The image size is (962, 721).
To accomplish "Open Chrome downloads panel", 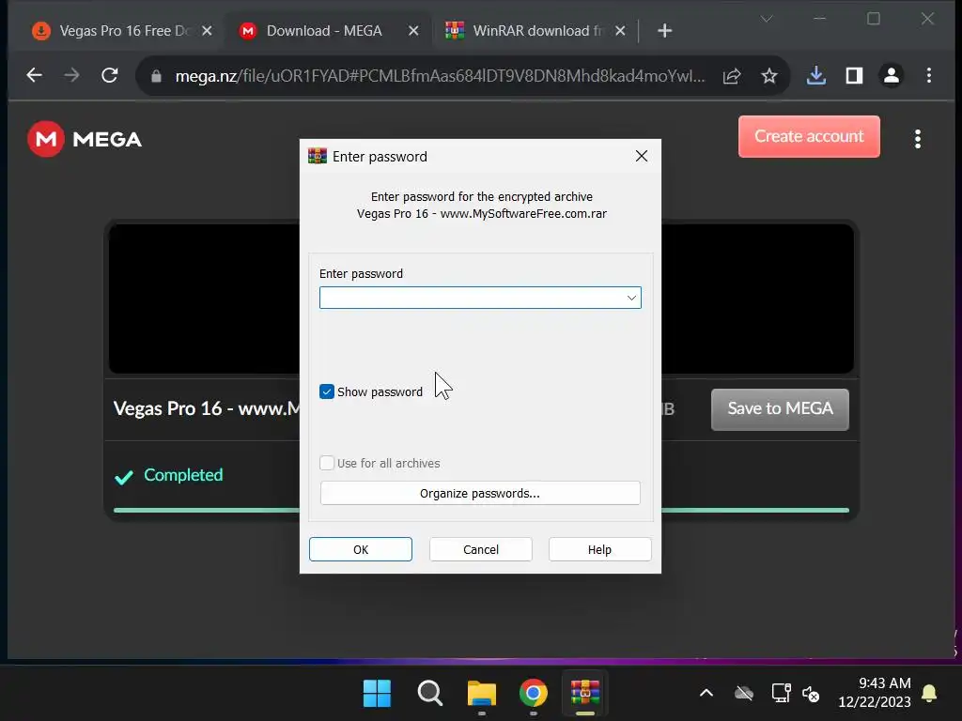I will 816,75.
